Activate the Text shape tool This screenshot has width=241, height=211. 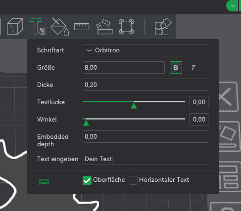tap(37, 27)
